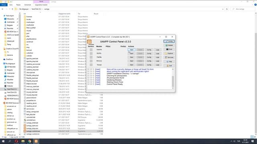
Task: Toggle the Tomcat service checkbox
Action: tap(91, 65)
